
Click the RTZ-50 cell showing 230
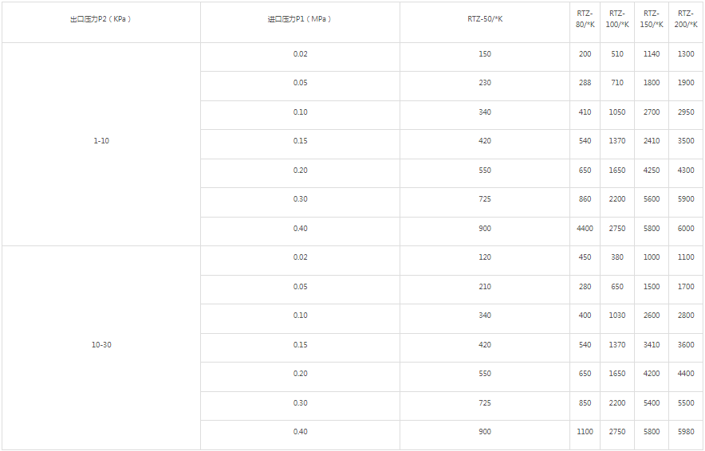[485, 83]
